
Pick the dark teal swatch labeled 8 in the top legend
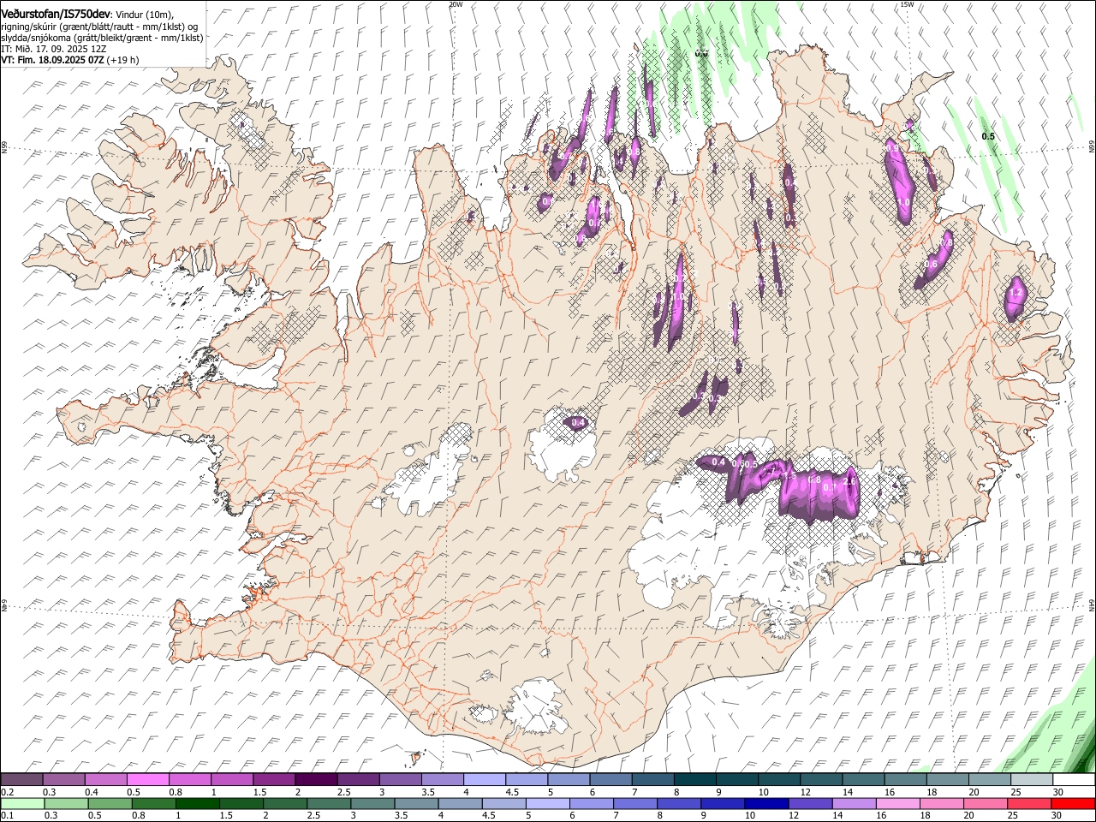pos(694,780)
